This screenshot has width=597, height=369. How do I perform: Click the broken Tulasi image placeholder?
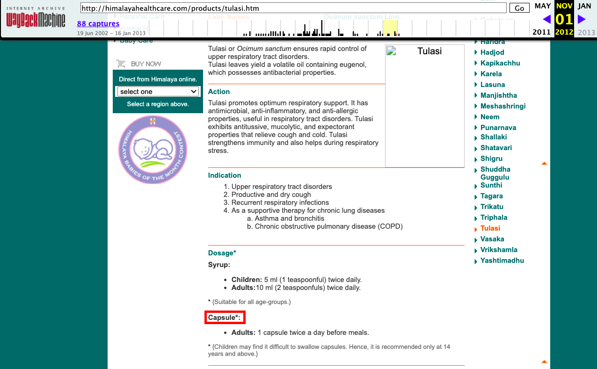pos(425,106)
